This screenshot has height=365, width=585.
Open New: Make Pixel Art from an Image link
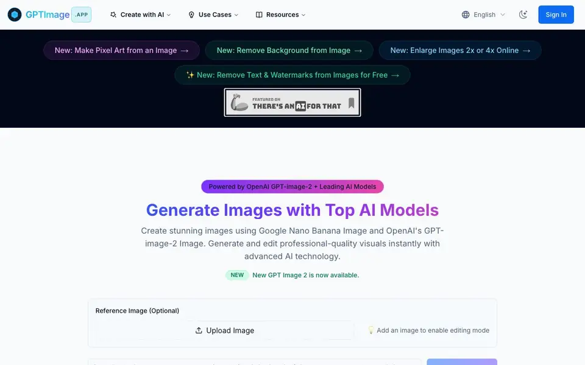pyautogui.click(x=122, y=50)
